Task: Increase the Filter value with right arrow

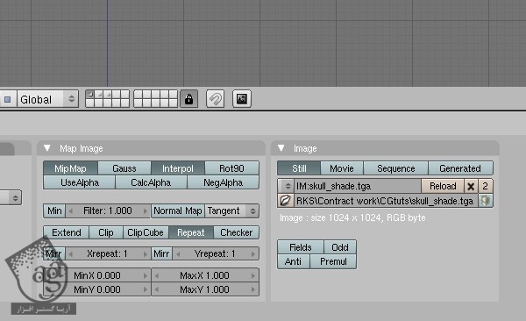Action: click(146, 210)
